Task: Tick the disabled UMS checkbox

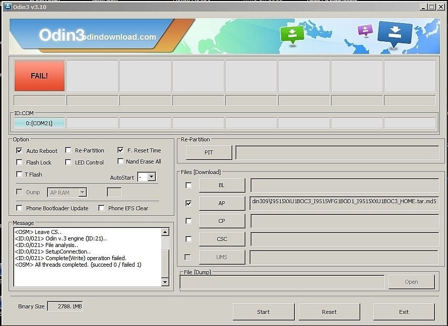Action: click(x=187, y=257)
